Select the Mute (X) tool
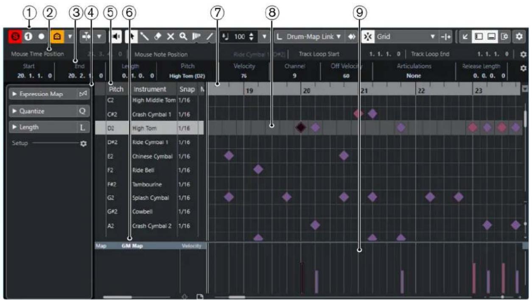Viewport: 532px width, 300px height. pyautogui.click(x=171, y=37)
